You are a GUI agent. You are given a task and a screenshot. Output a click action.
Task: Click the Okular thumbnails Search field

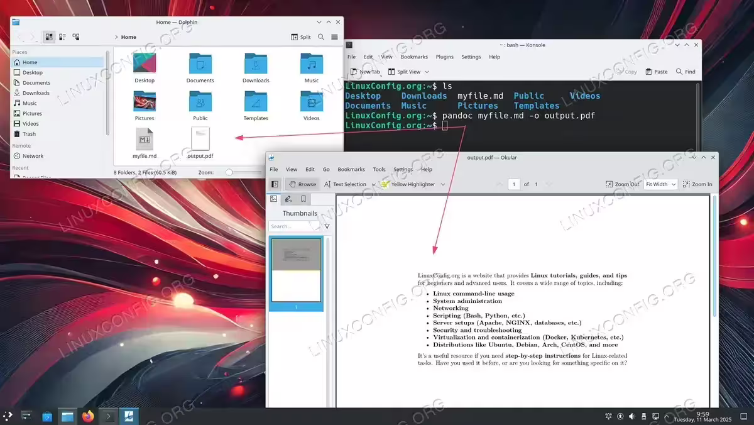click(x=294, y=226)
